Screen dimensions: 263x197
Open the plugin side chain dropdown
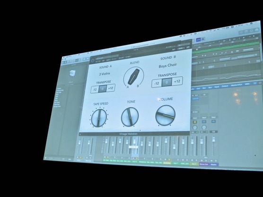(184, 45)
